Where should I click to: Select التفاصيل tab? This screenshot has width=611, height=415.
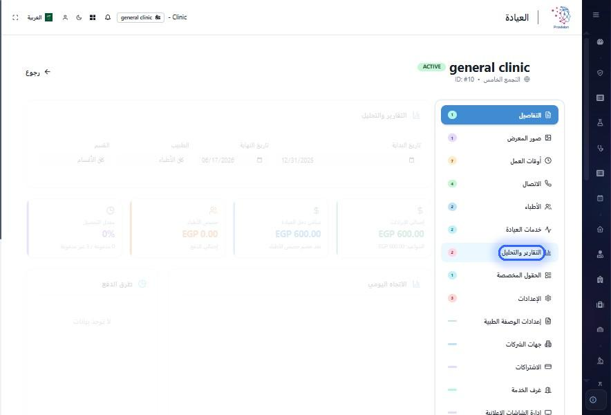500,115
